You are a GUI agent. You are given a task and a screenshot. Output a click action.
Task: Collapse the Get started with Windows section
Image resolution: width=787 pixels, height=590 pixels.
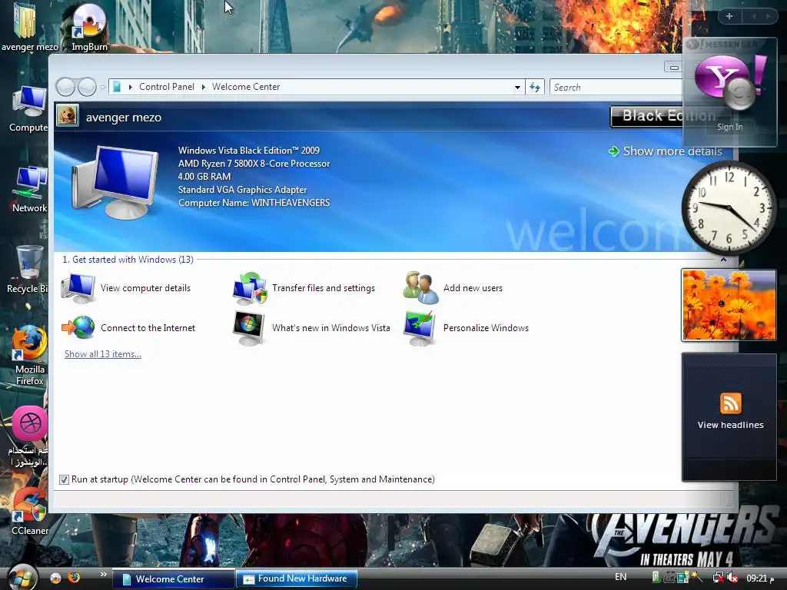[x=723, y=260]
